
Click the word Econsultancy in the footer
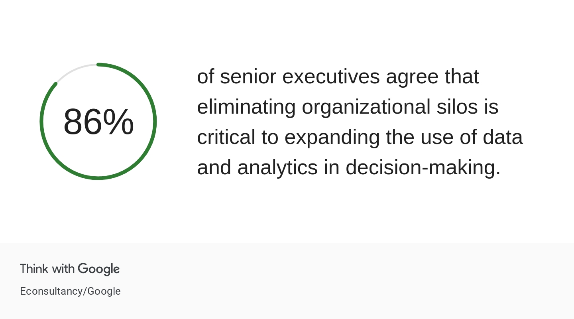tap(51, 291)
